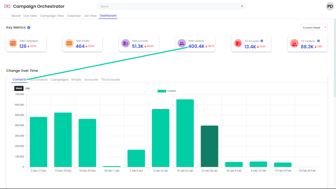Screen dimensions: 336x189
Task: Click the TG Contacts red people icon
Action: click(294, 43)
